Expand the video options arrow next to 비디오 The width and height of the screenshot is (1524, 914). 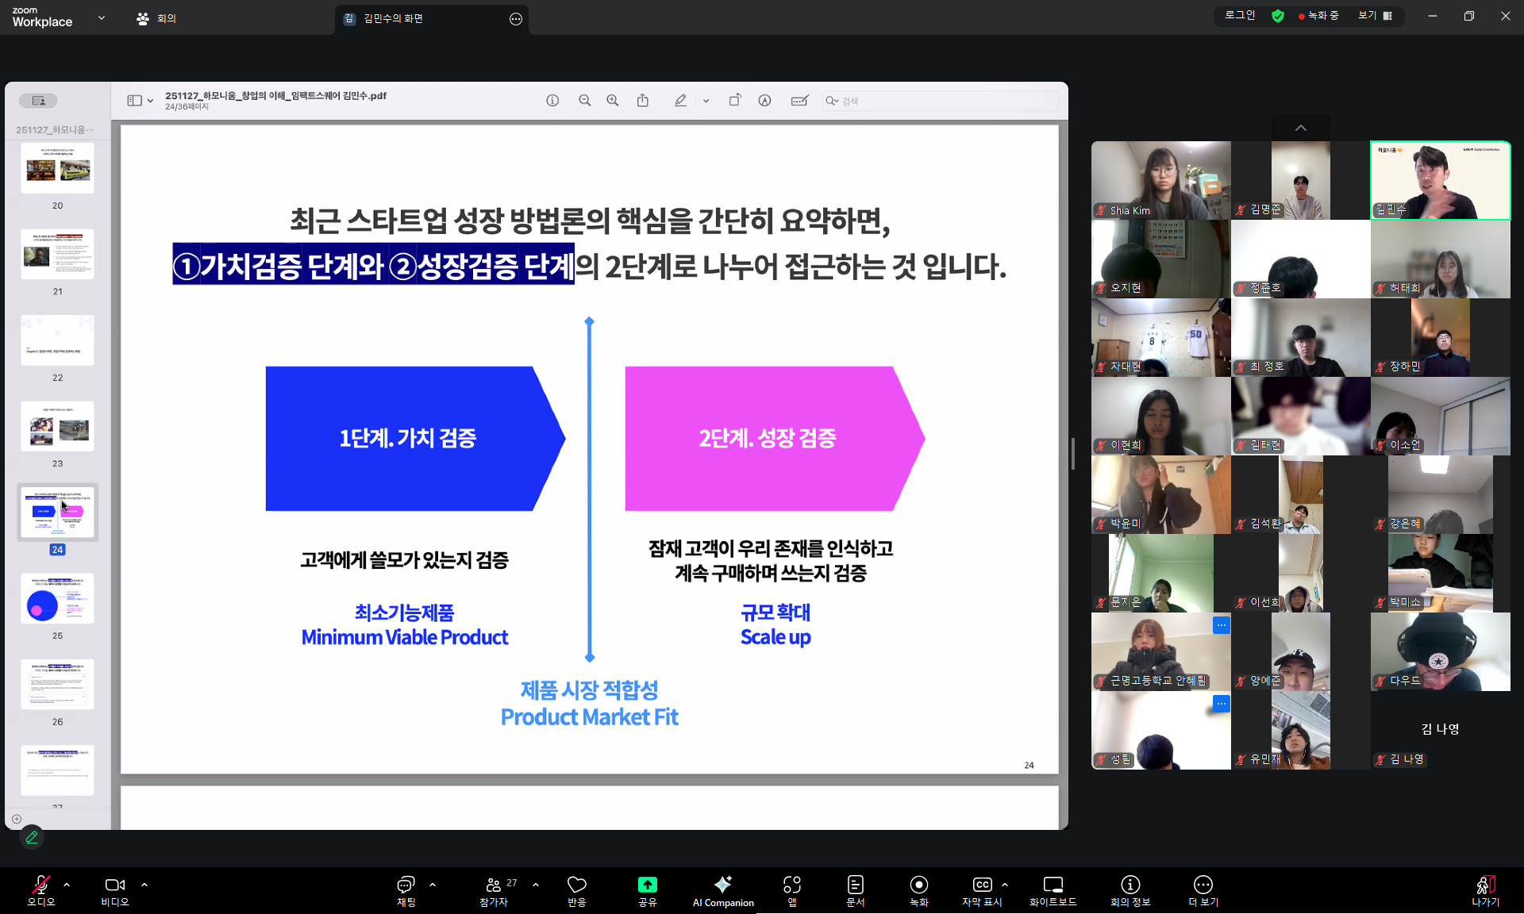point(144,884)
